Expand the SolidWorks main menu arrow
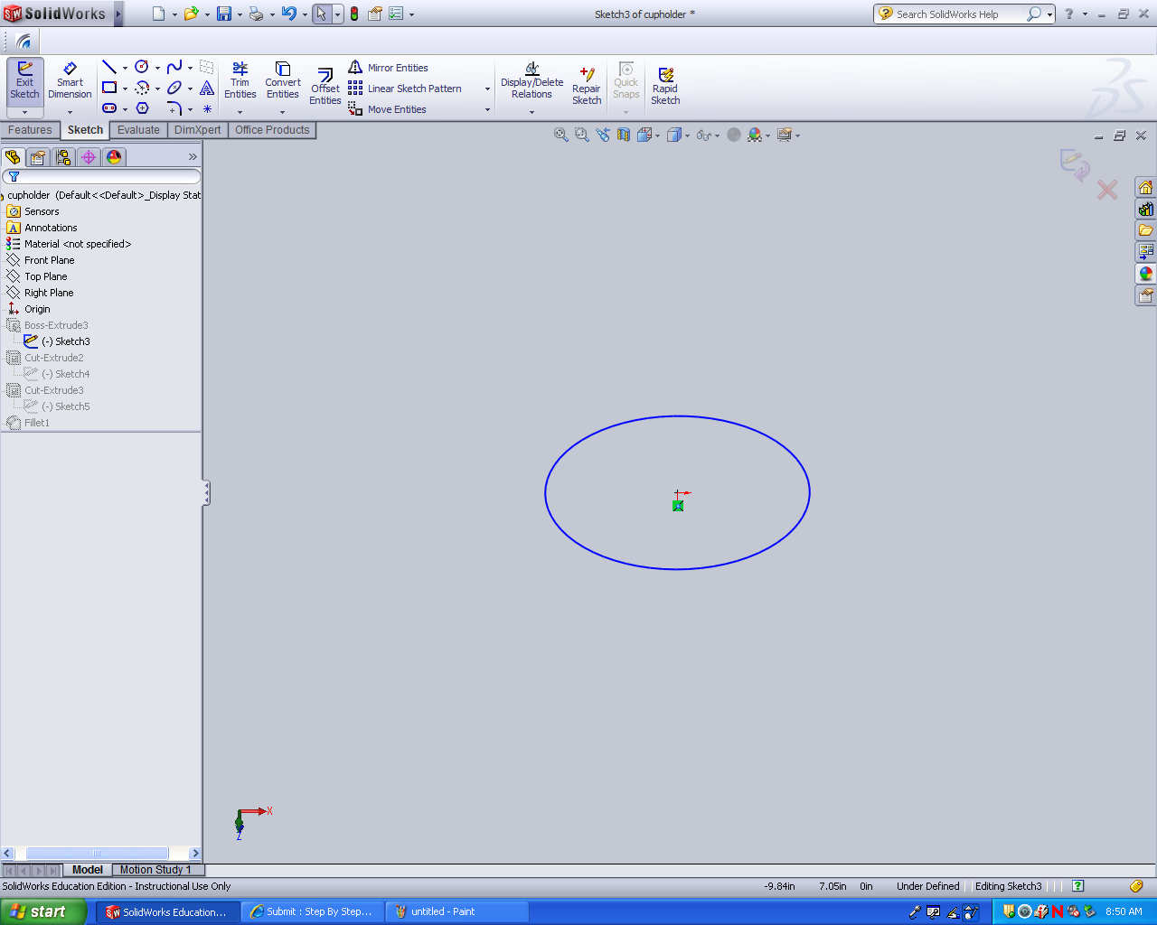1157x925 pixels. click(118, 14)
